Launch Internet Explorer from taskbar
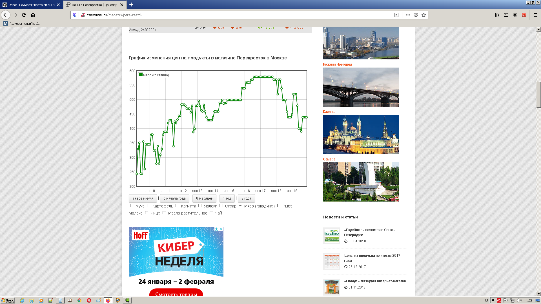Screen dimensions: 541x304 [22, 300]
